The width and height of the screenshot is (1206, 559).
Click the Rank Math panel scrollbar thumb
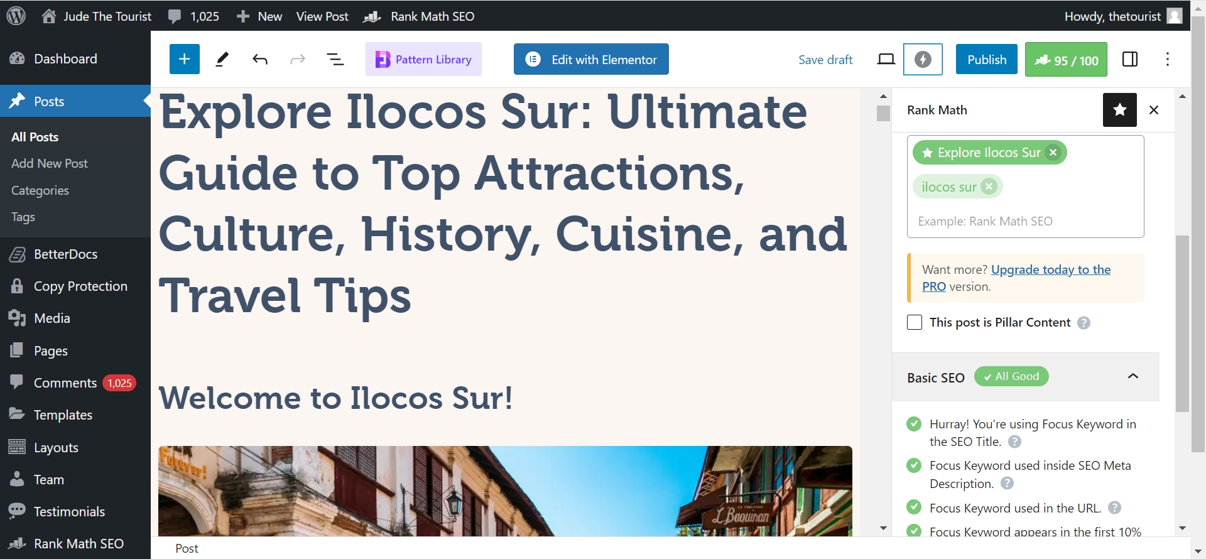(x=1182, y=323)
